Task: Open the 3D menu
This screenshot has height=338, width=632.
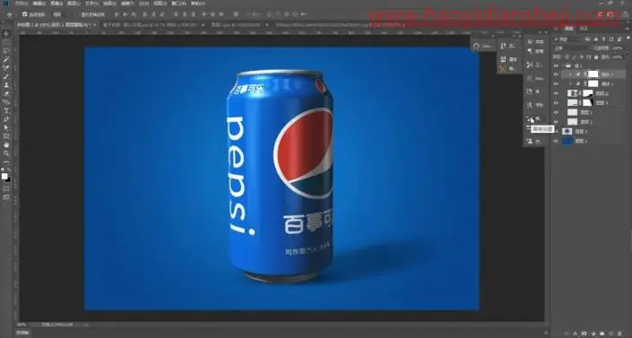Action: pos(143,4)
